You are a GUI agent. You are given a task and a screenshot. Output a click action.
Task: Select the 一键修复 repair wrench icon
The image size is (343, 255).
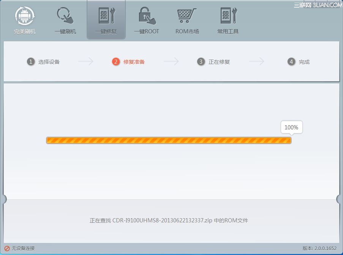106,16
